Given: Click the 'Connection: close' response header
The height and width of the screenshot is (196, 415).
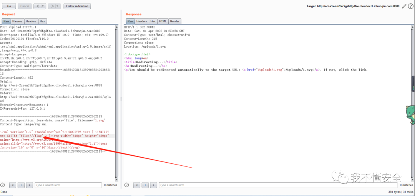Looking at the screenshot, I should tap(139, 43).
